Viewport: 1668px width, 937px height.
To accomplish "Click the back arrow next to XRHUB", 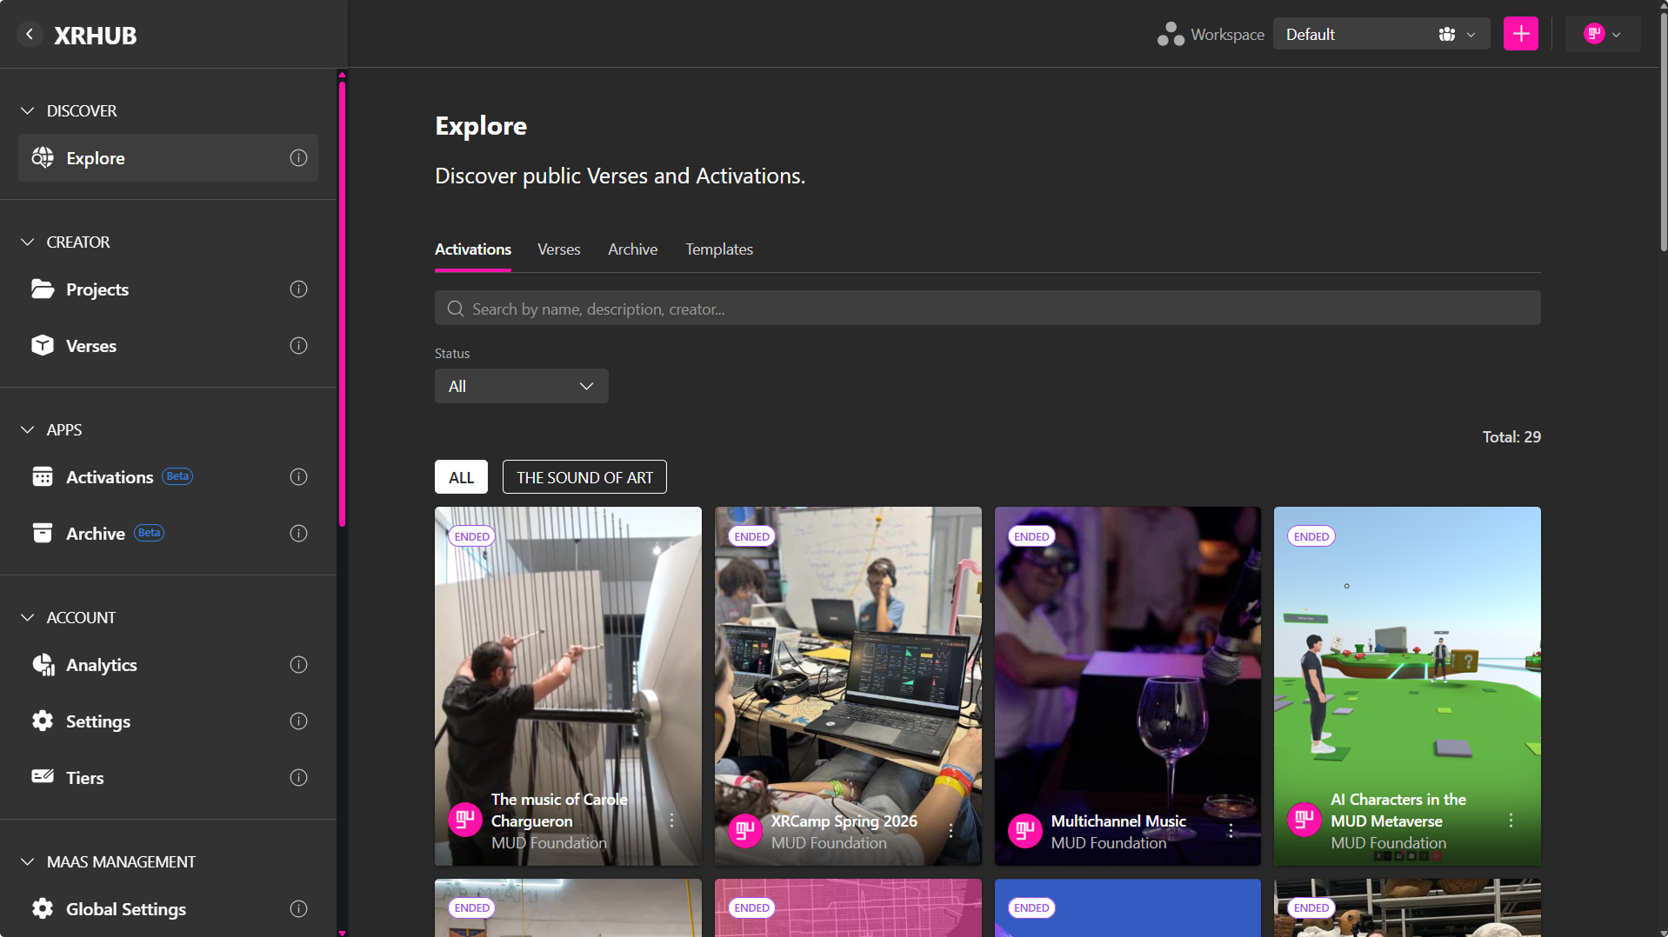I will click(30, 34).
